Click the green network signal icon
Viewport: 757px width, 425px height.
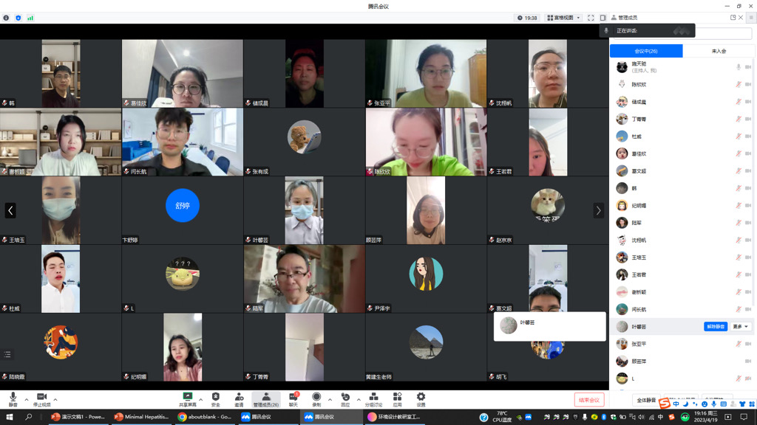(30, 18)
